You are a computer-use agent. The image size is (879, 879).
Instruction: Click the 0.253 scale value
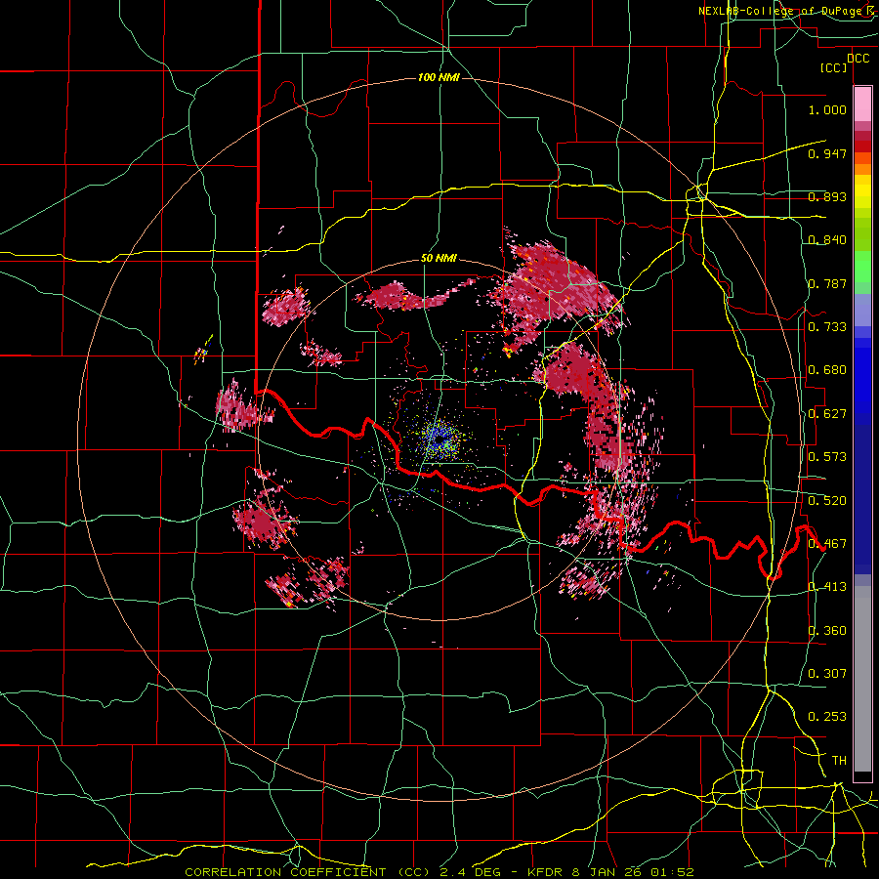click(827, 717)
